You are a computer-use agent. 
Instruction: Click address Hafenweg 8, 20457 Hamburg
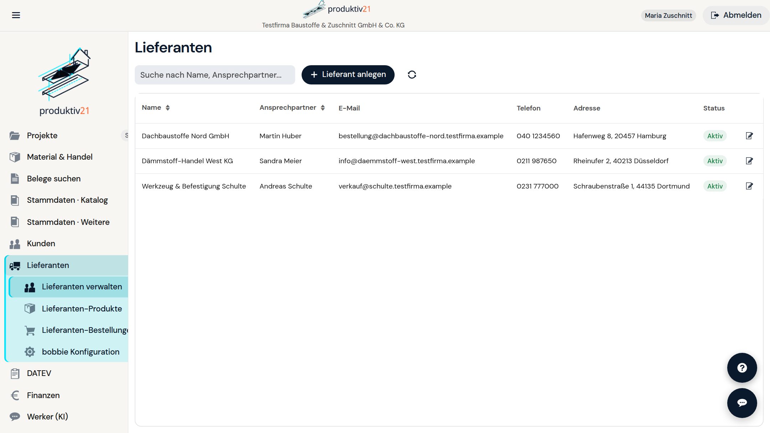(620, 136)
